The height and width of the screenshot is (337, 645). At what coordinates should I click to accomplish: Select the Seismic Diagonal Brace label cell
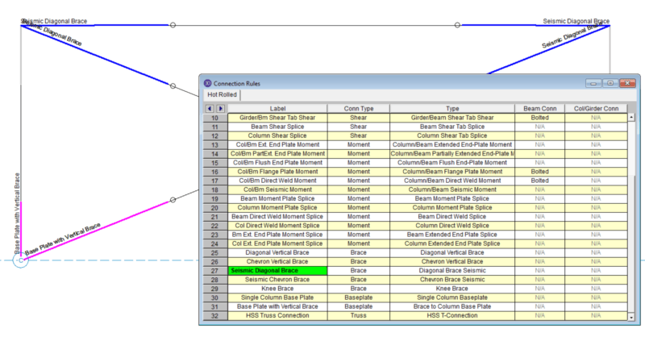click(x=277, y=271)
